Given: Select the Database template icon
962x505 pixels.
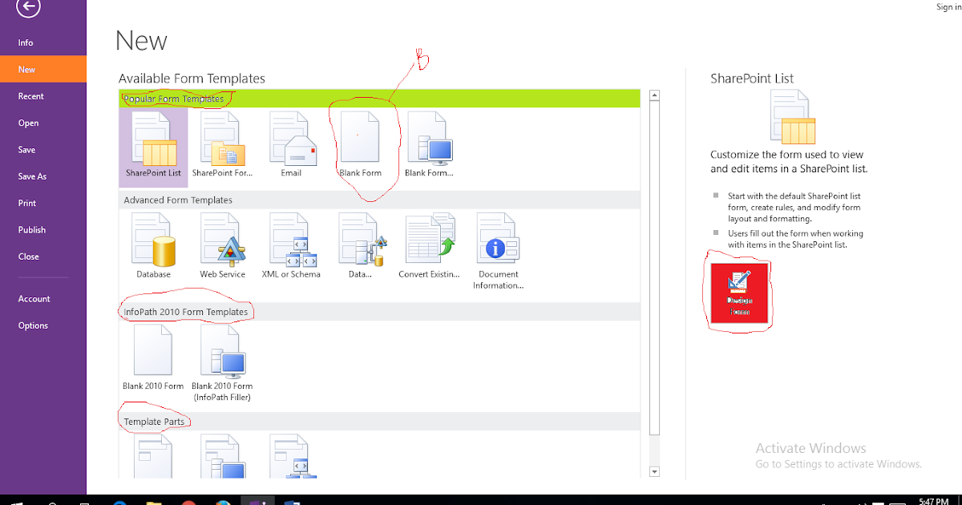Looking at the screenshot, I should tap(153, 240).
